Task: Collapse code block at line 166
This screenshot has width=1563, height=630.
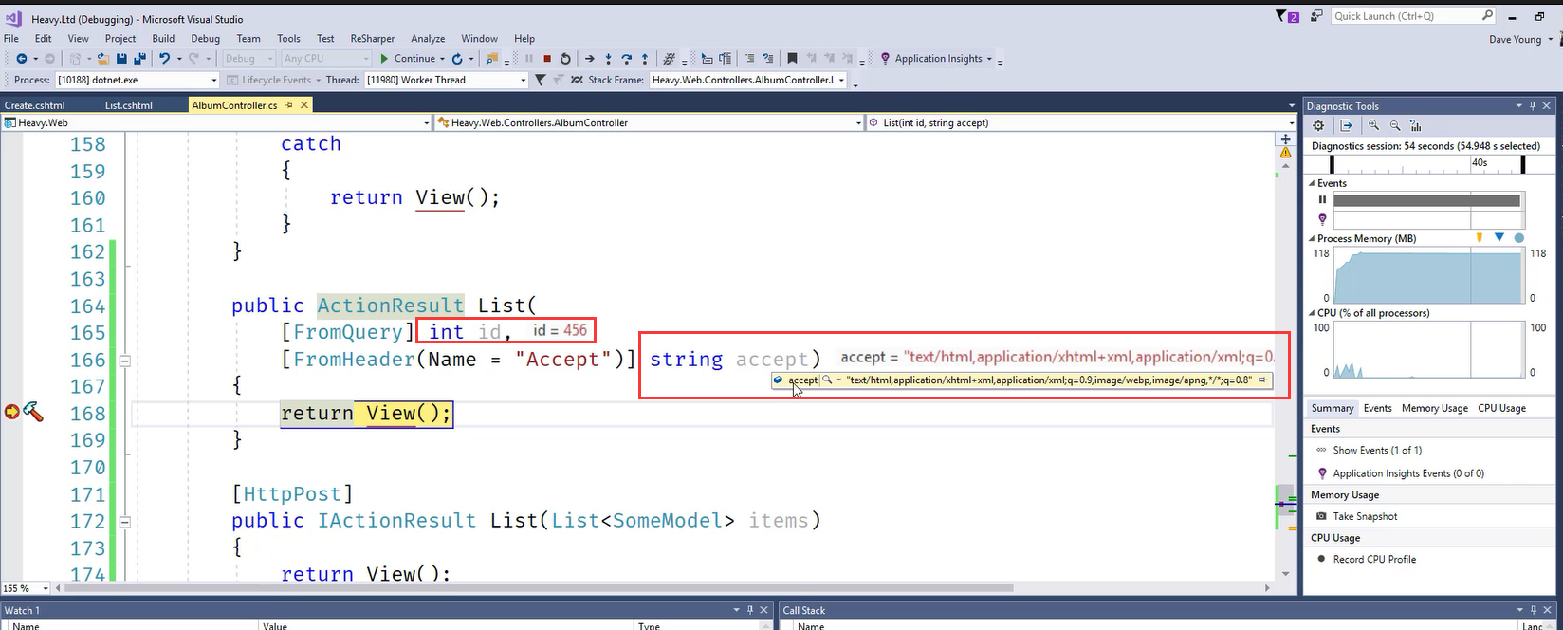Action: 124,361
